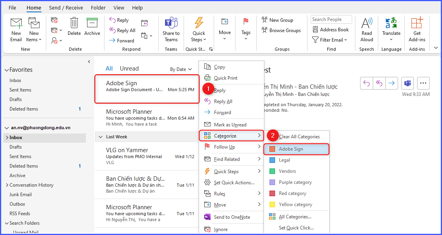Click the Archive icon in ribbon
Viewport: 442px width, 235px height.
pos(92,23)
